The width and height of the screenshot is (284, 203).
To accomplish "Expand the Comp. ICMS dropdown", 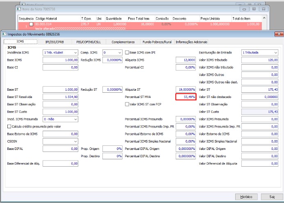I will [112, 53].
